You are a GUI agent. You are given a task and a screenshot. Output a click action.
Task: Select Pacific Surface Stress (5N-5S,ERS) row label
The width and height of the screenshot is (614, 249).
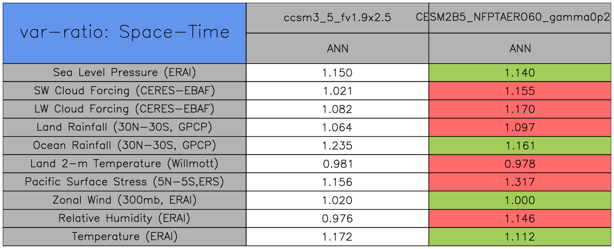click(124, 182)
